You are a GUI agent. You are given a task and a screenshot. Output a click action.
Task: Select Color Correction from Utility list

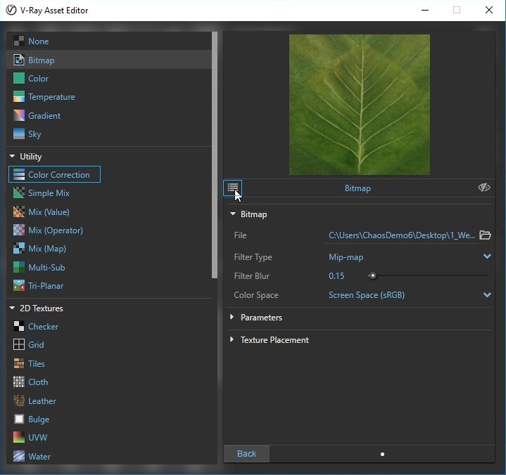[58, 175]
